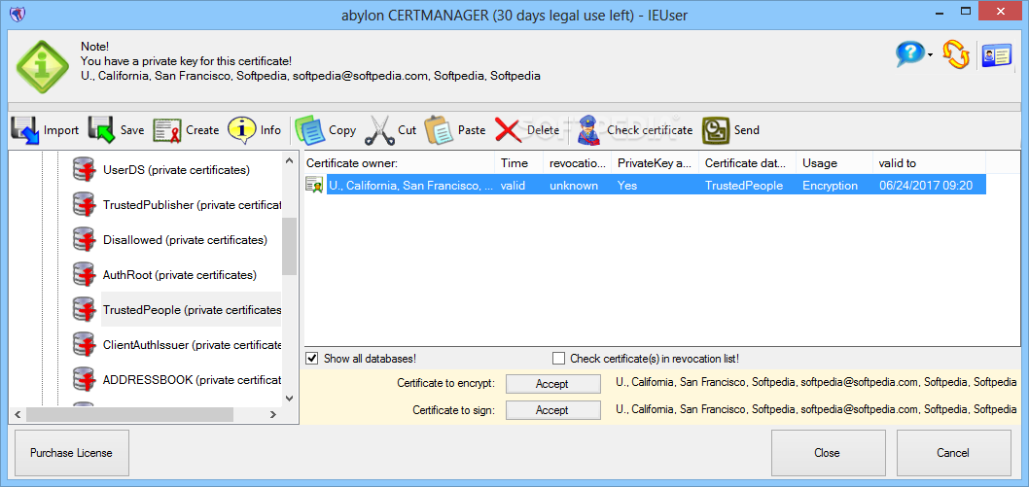Sort by Usage column header
This screenshot has height=487, width=1029.
click(x=834, y=163)
